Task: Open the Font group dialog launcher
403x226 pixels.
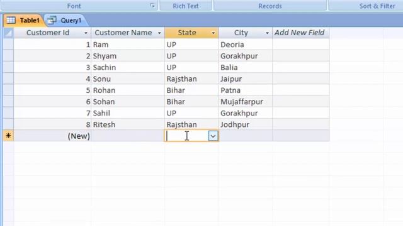Action: click(x=152, y=6)
